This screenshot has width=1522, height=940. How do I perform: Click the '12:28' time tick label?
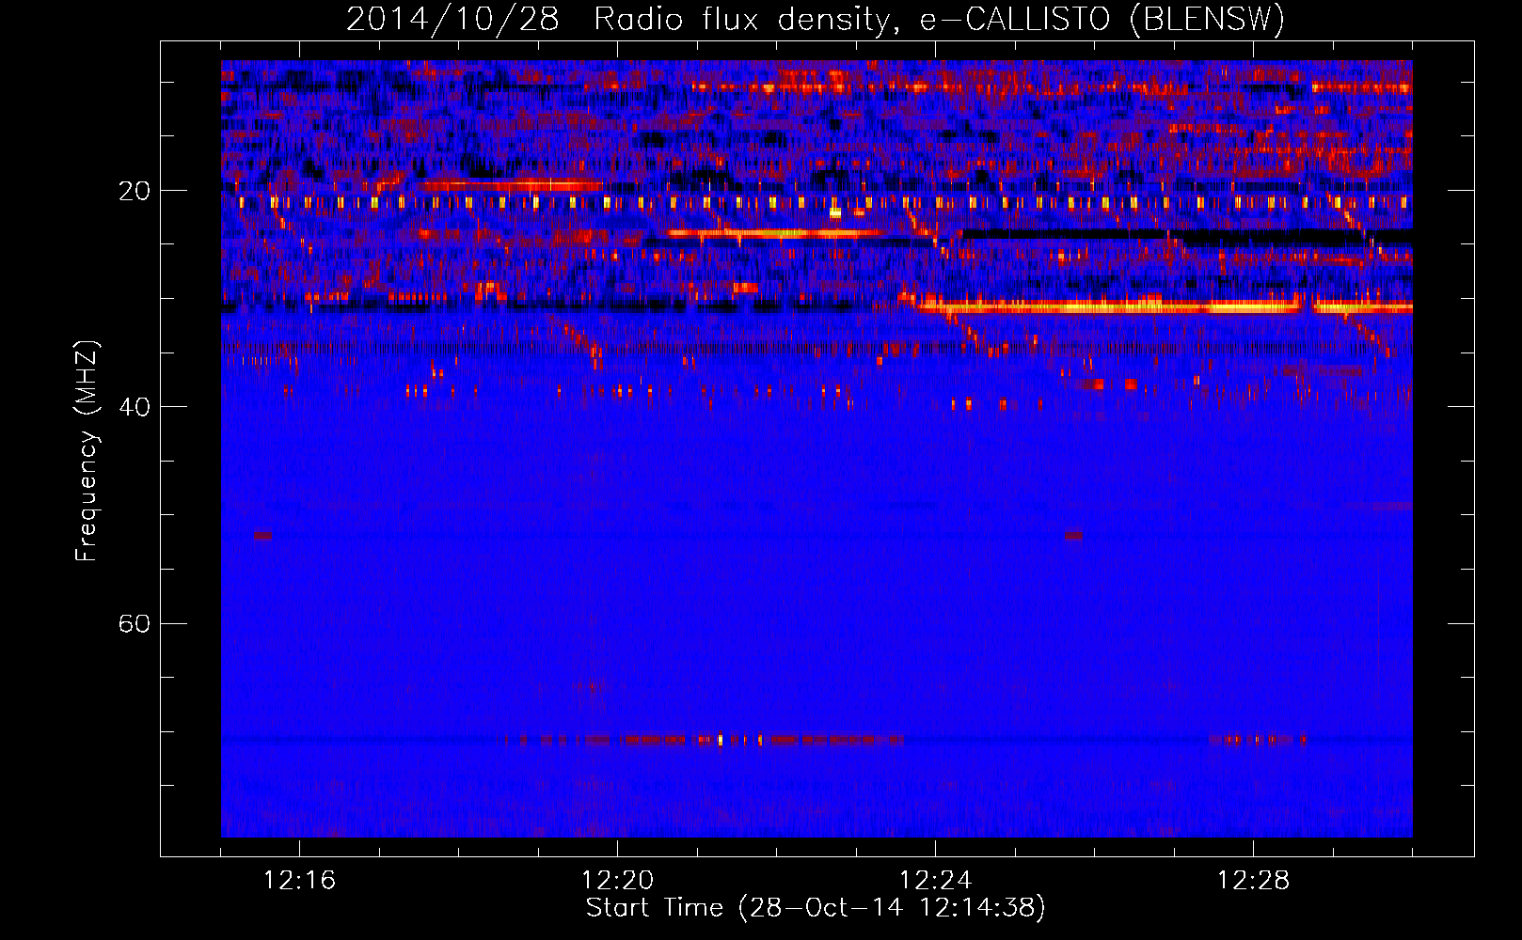[1253, 881]
